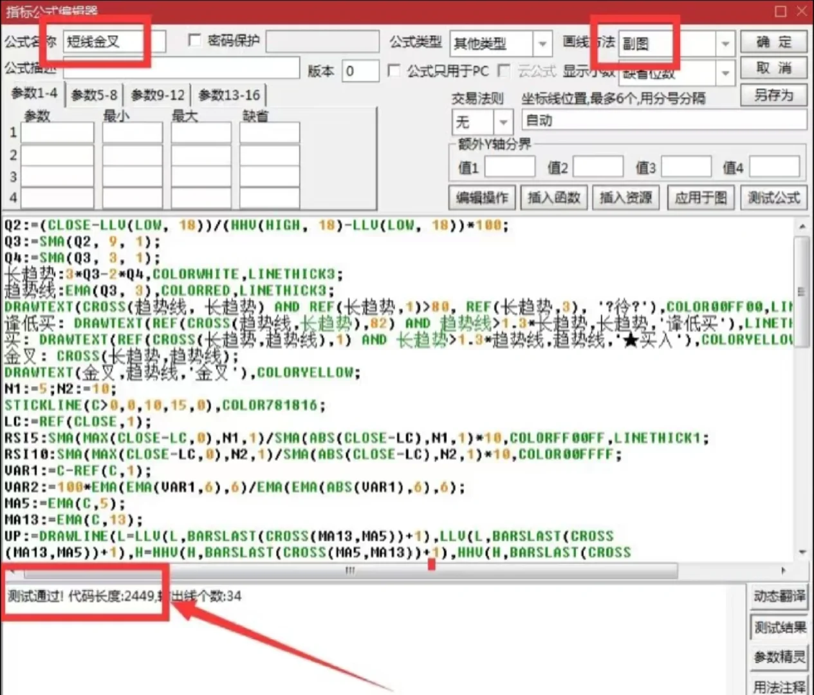Screen dimensions: 814x695
Task: Open the 公式类型 dropdown showing 其他类型
Action: pos(543,43)
